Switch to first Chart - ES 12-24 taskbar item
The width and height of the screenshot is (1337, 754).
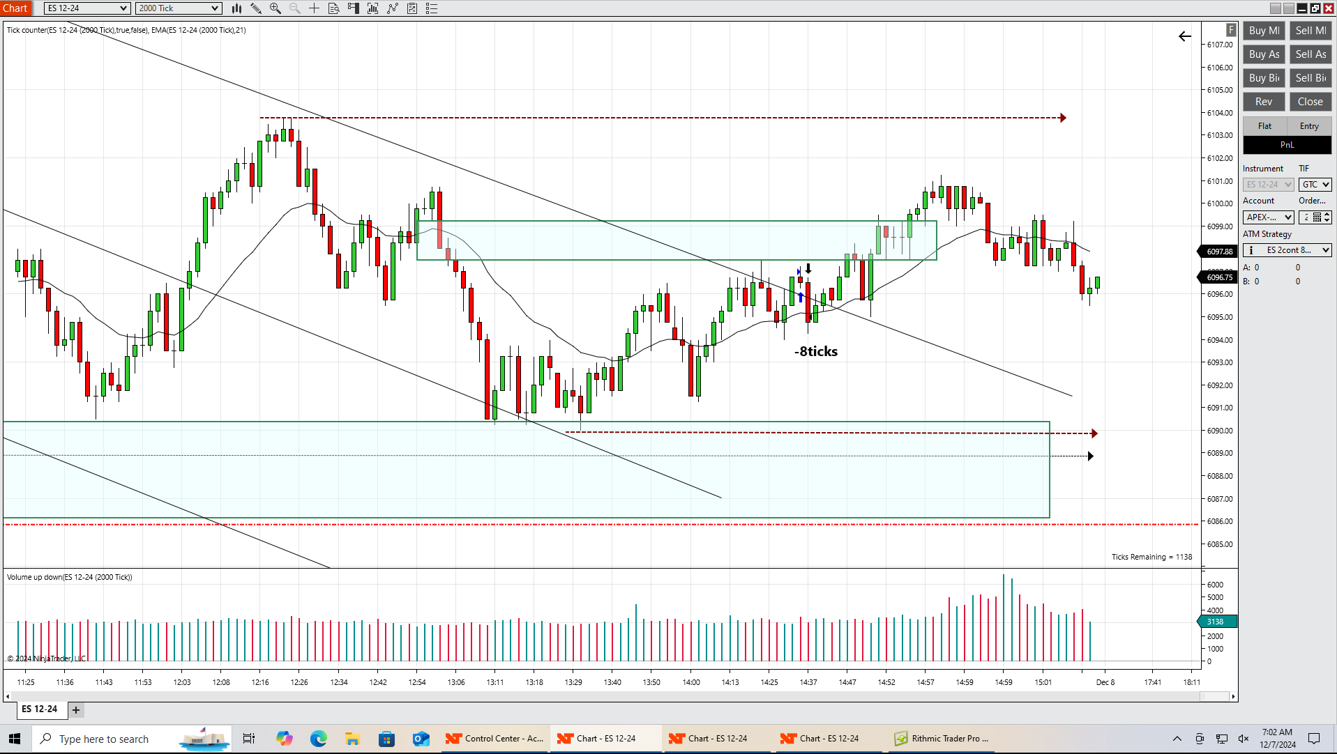point(605,739)
